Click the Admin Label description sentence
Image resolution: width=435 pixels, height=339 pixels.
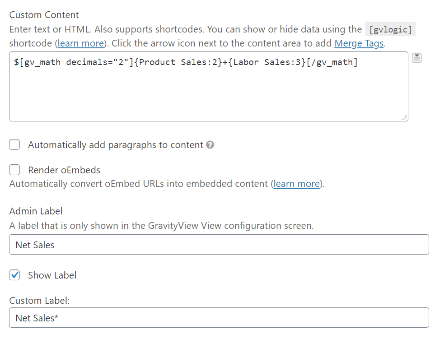pos(161,225)
